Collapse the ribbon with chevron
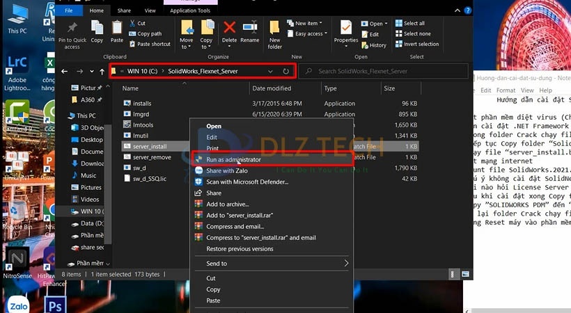The image size is (571, 313). point(457,10)
